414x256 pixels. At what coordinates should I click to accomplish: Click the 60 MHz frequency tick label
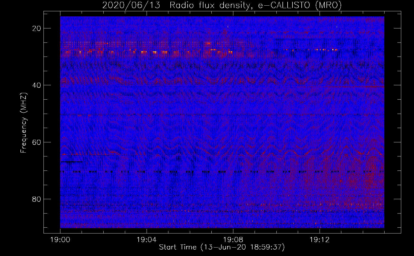coord(37,142)
